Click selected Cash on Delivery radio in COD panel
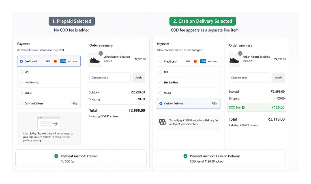The height and width of the screenshot is (184, 311). [x=161, y=103]
